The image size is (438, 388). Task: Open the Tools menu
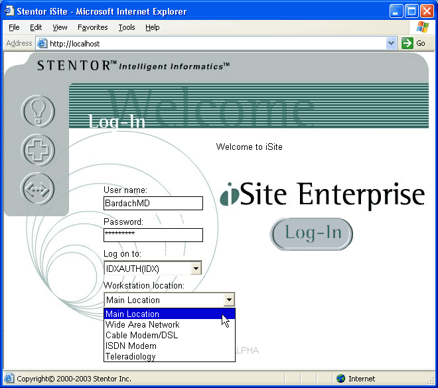pyautogui.click(x=127, y=27)
